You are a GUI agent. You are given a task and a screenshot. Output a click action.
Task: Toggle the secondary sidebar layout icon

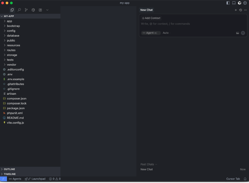(228, 3)
